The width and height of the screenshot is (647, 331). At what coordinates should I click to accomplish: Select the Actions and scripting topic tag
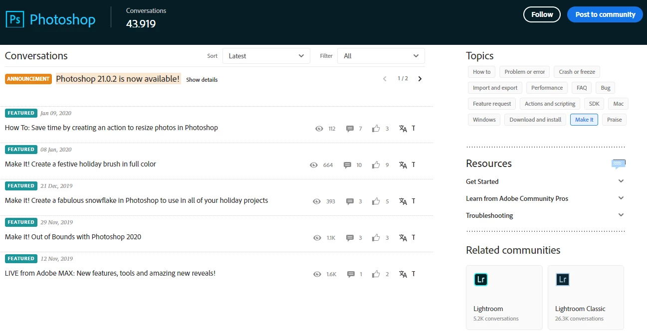[550, 104]
